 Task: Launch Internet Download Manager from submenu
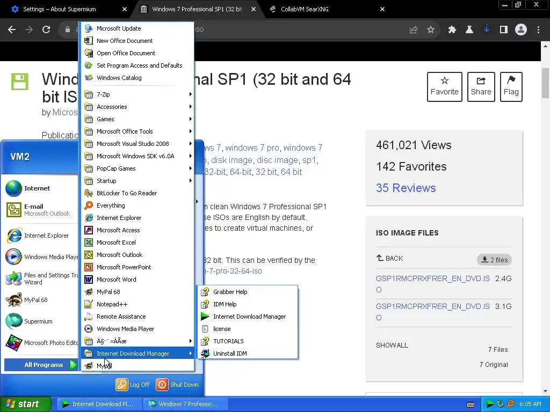click(x=248, y=317)
